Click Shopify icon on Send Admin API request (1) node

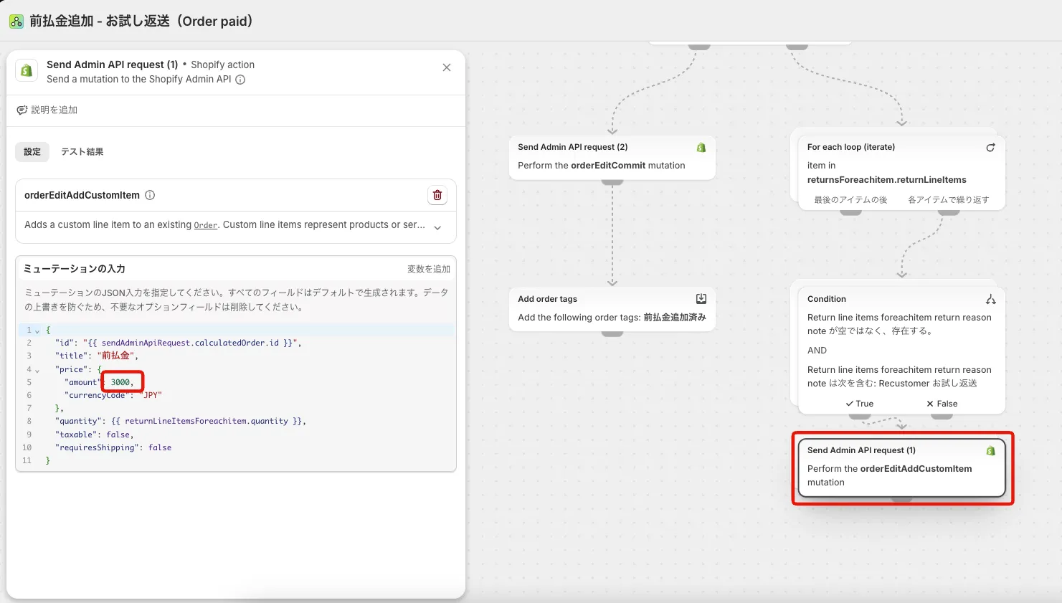point(990,451)
